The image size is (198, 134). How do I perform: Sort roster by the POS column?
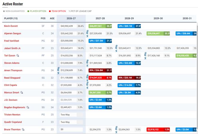pyautogui.click(x=43, y=18)
